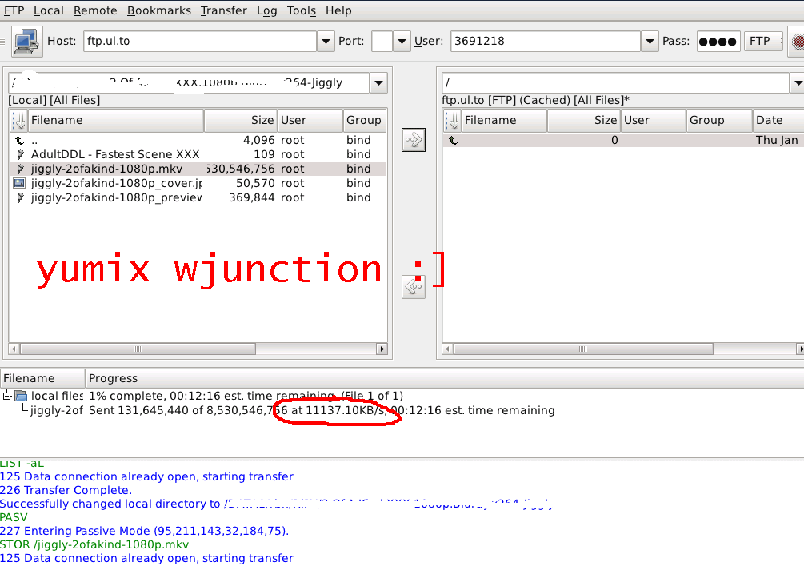The height and width of the screenshot is (578, 804).
Task: Collapse the local files transfer tree
Action: [7, 396]
